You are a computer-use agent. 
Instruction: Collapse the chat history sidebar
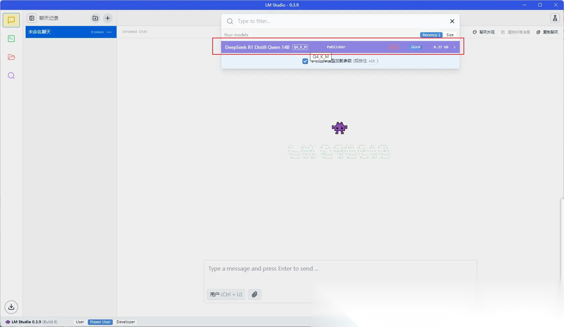(x=32, y=18)
